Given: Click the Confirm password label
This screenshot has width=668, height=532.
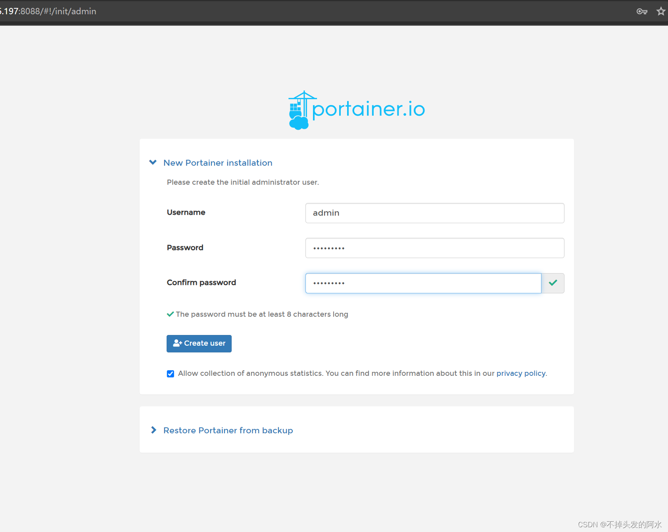Looking at the screenshot, I should click(x=202, y=283).
